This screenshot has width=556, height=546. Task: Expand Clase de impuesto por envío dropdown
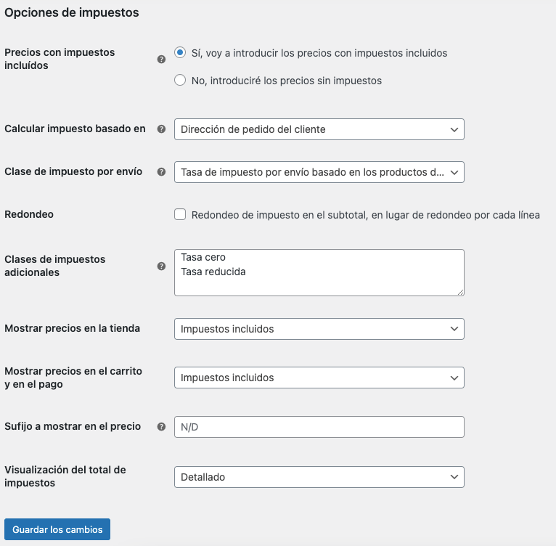pyautogui.click(x=319, y=172)
